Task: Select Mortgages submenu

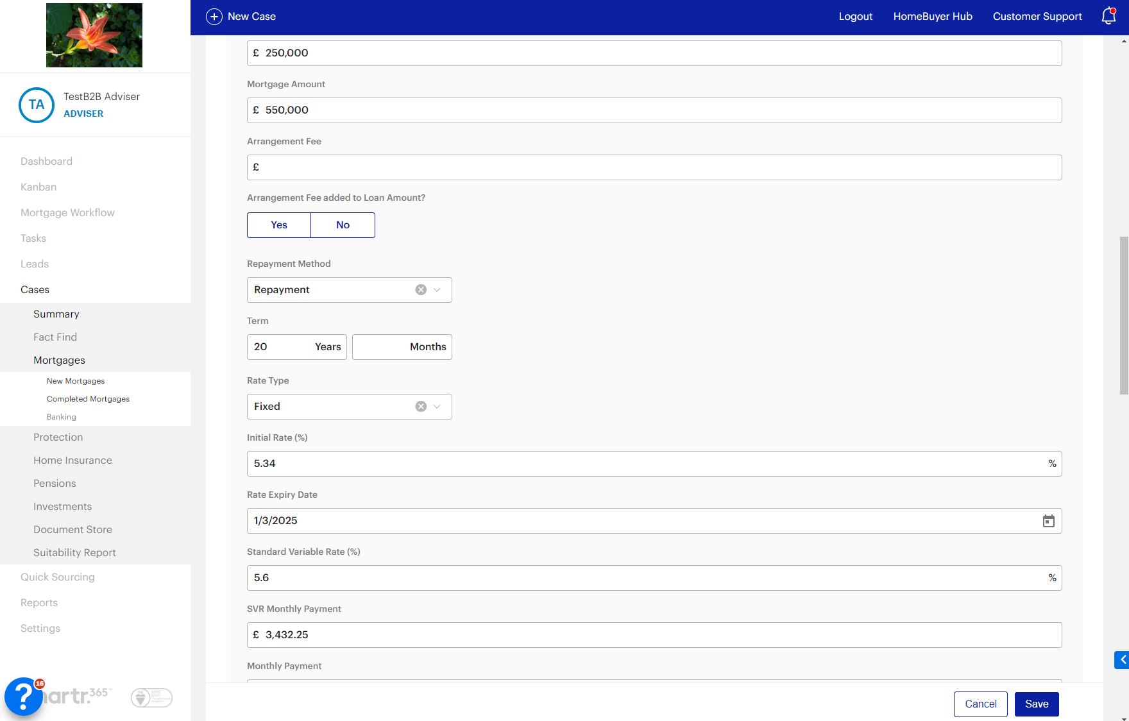Action: point(59,360)
